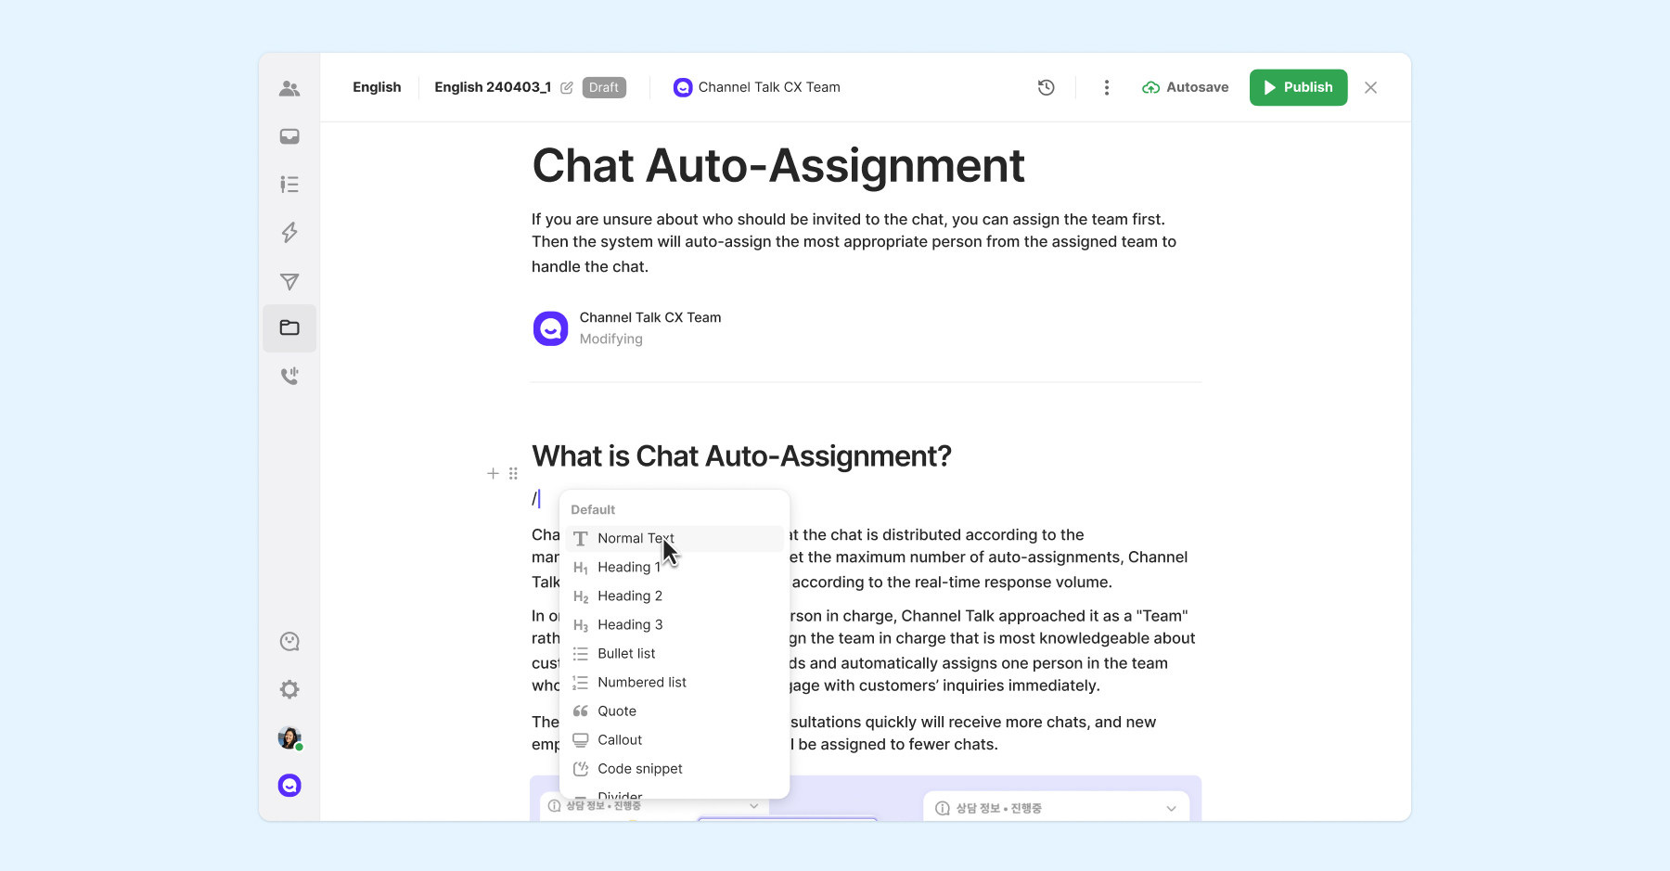This screenshot has height=871, width=1670.
Task: Edit the article name with pencil icon
Action: pyautogui.click(x=567, y=87)
